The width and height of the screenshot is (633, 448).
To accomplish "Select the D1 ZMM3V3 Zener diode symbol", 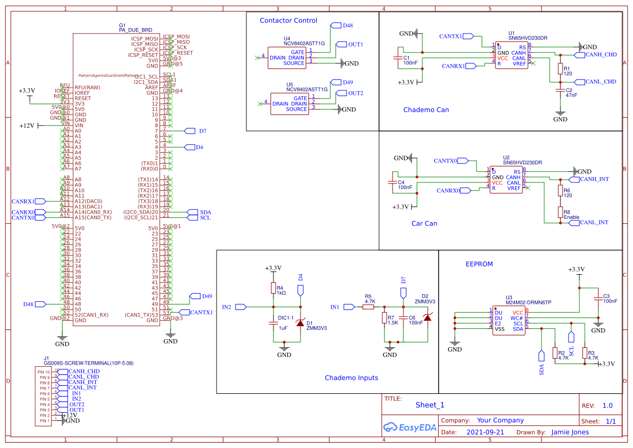I will [x=301, y=322].
